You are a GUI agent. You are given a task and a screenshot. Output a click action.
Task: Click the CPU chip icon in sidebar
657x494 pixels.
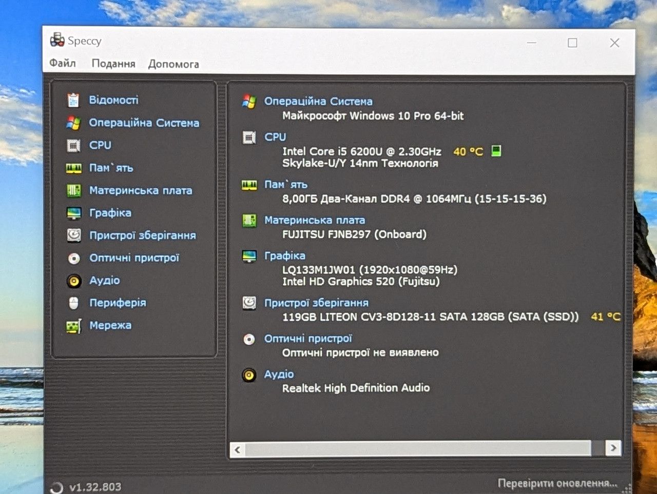[x=74, y=146]
